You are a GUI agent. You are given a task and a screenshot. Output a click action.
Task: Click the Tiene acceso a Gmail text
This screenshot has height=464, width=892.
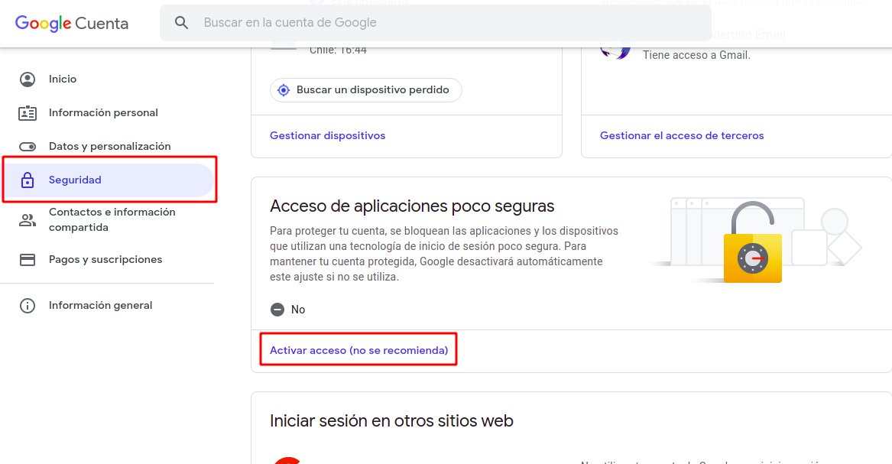pos(696,55)
